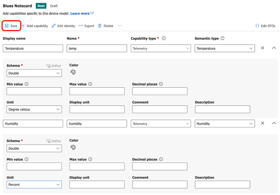
Task: Open the more options ellipsis menu
Action: tap(120, 26)
